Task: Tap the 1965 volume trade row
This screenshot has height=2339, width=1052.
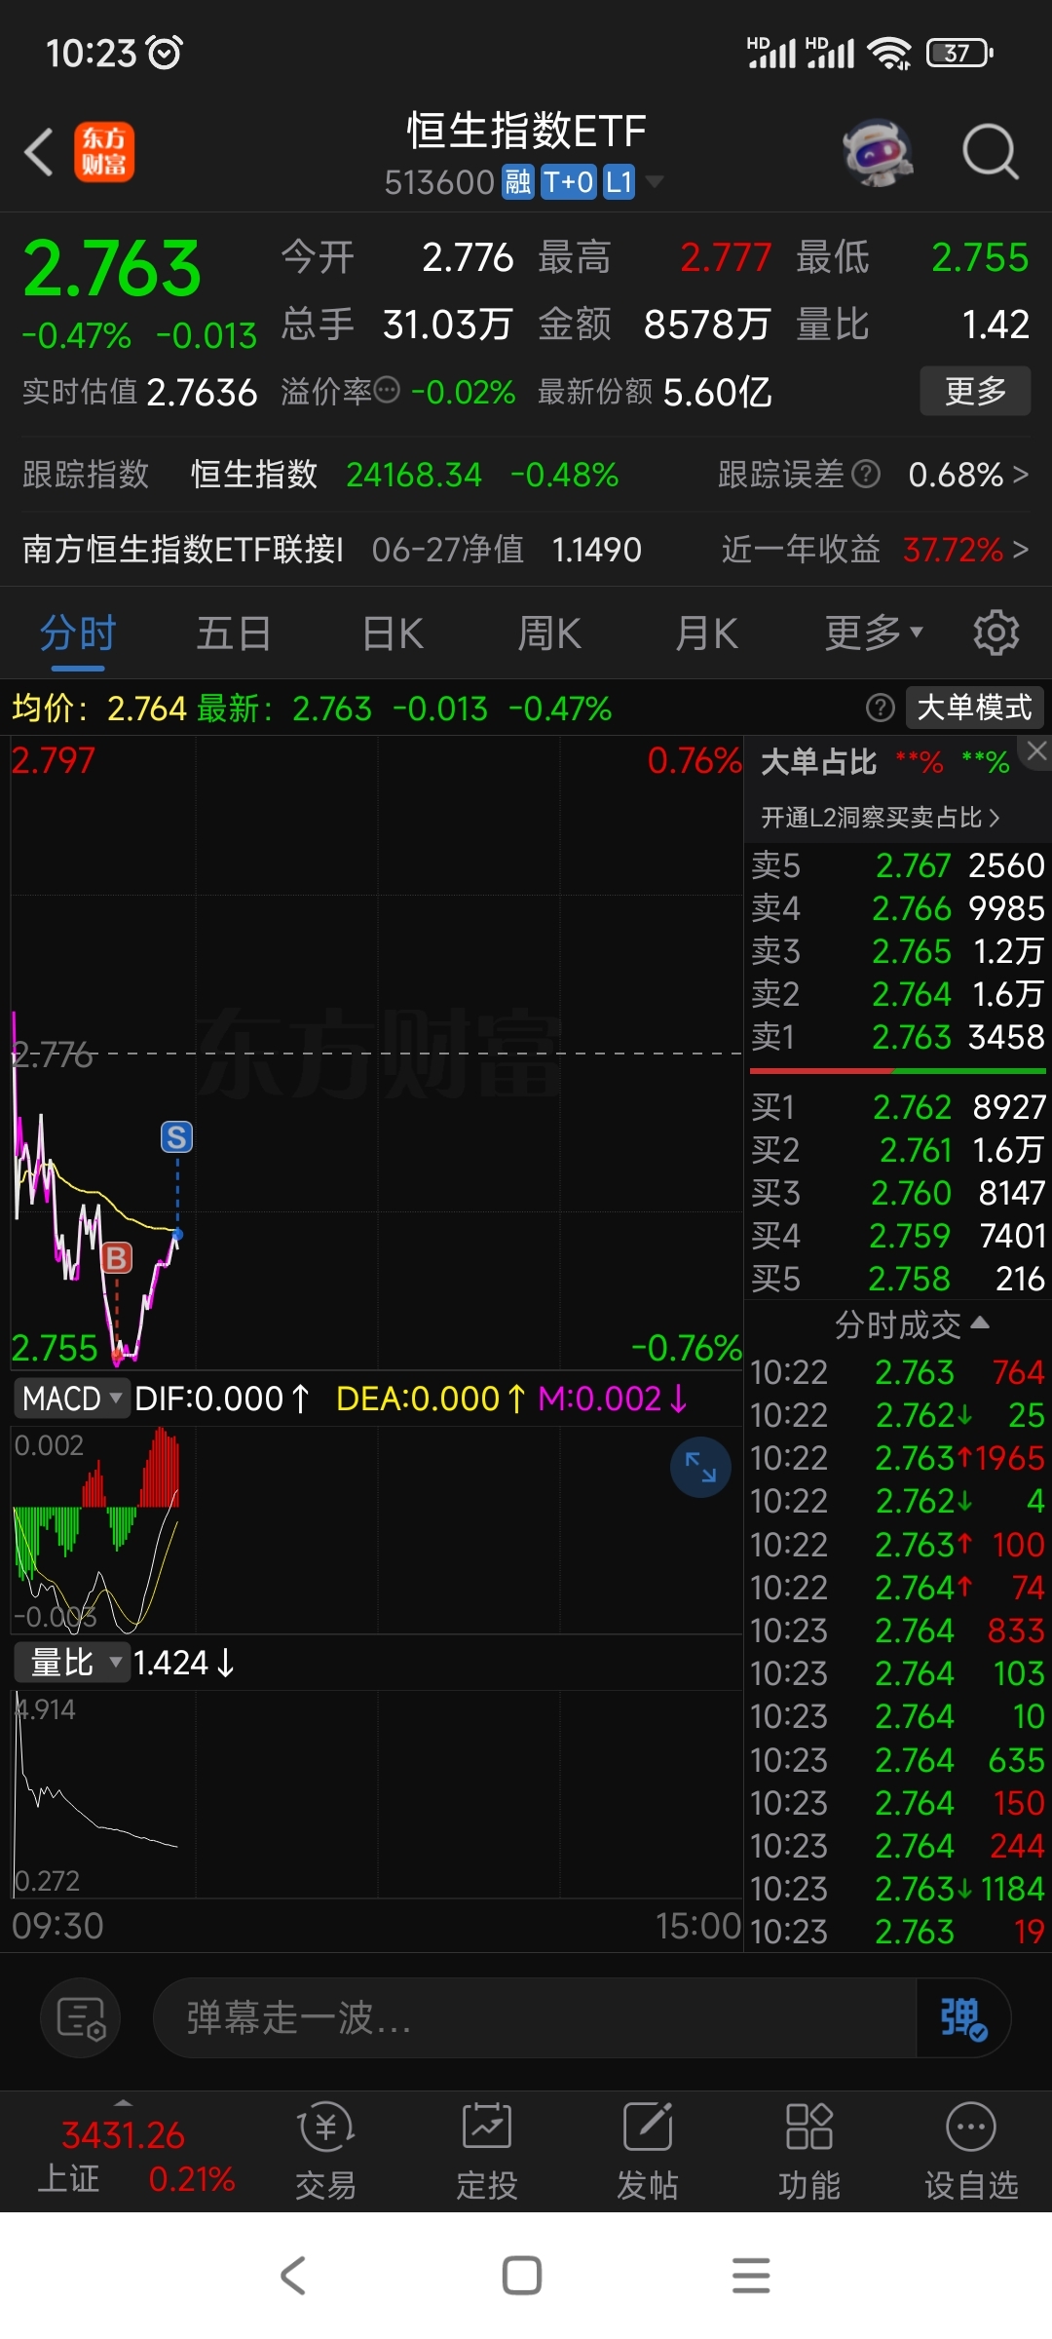Action: pos(897,1458)
